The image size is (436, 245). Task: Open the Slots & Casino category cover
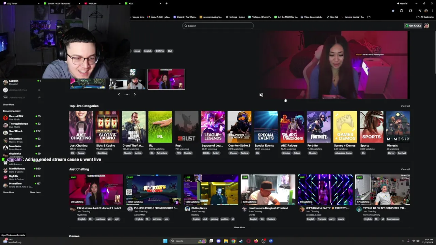(x=107, y=127)
